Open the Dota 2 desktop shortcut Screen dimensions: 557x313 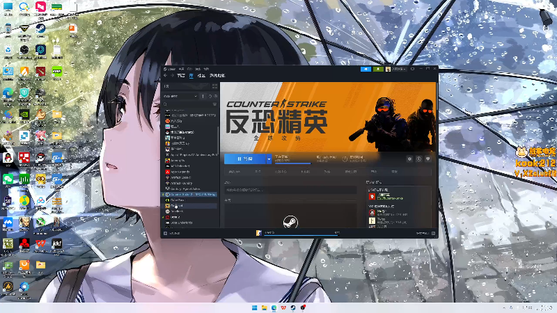[40, 72]
